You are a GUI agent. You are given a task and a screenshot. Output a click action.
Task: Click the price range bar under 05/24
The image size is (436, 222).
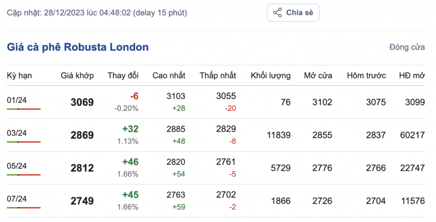pyautogui.click(x=23, y=175)
